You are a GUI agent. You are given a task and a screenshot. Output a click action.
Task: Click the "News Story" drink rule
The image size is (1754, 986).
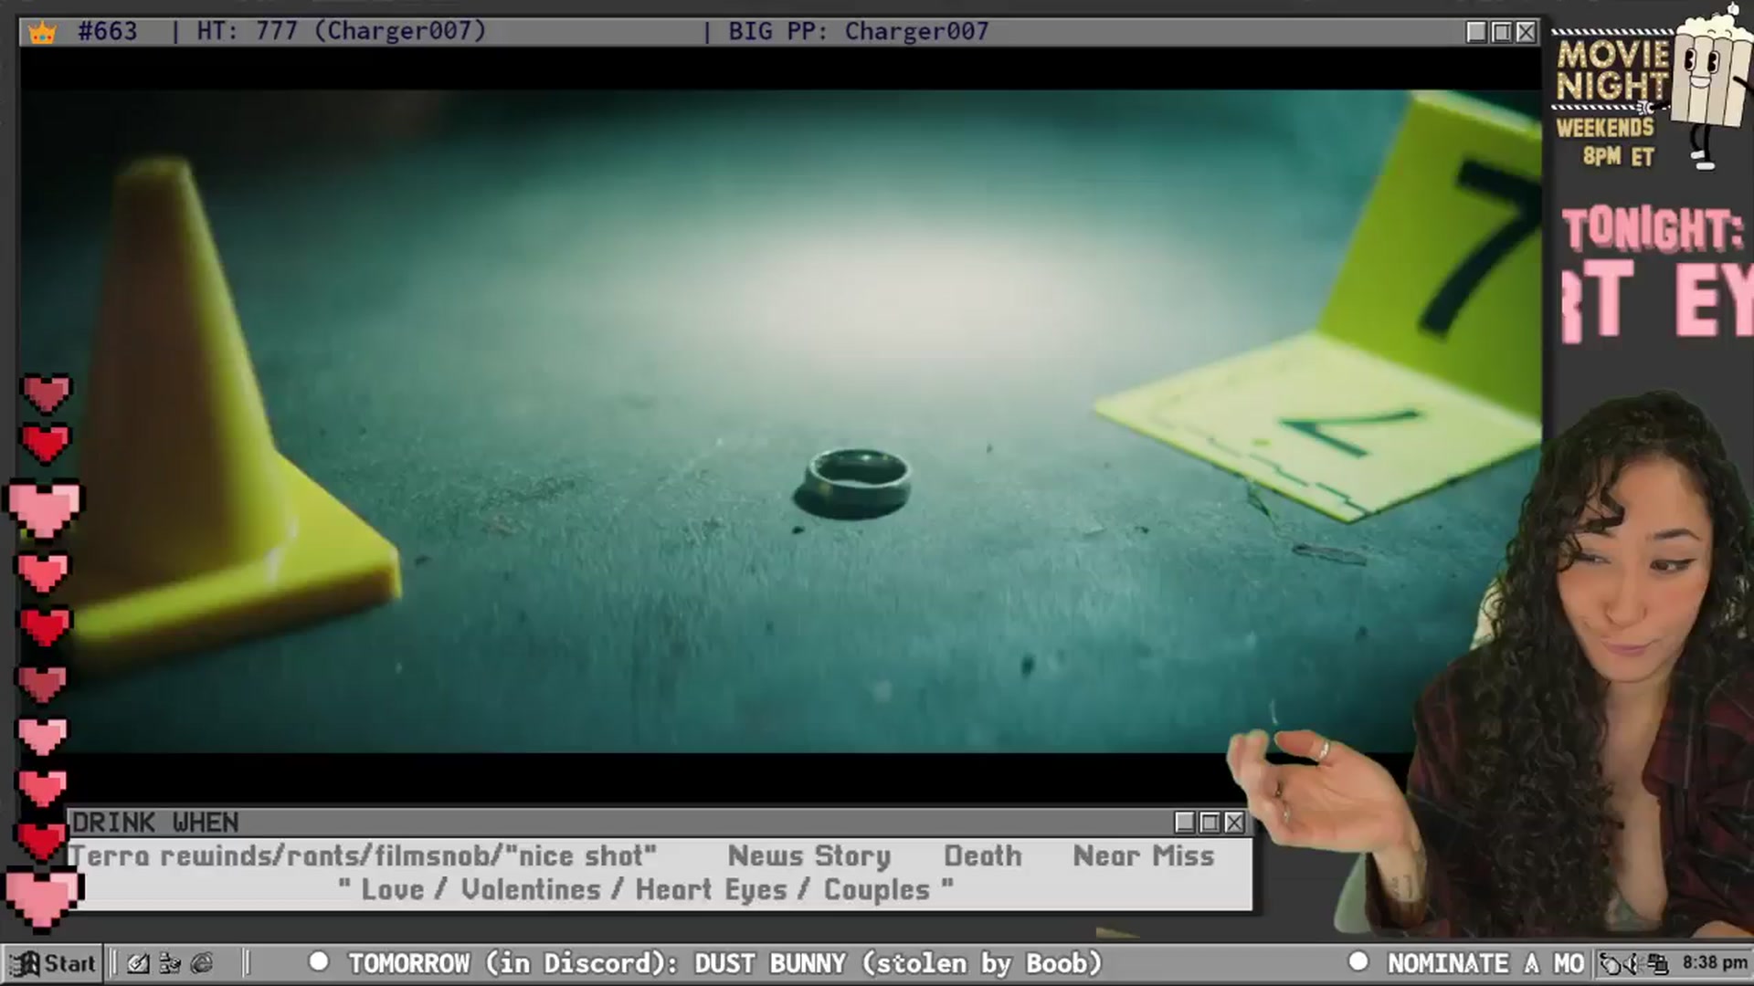pos(808,855)
